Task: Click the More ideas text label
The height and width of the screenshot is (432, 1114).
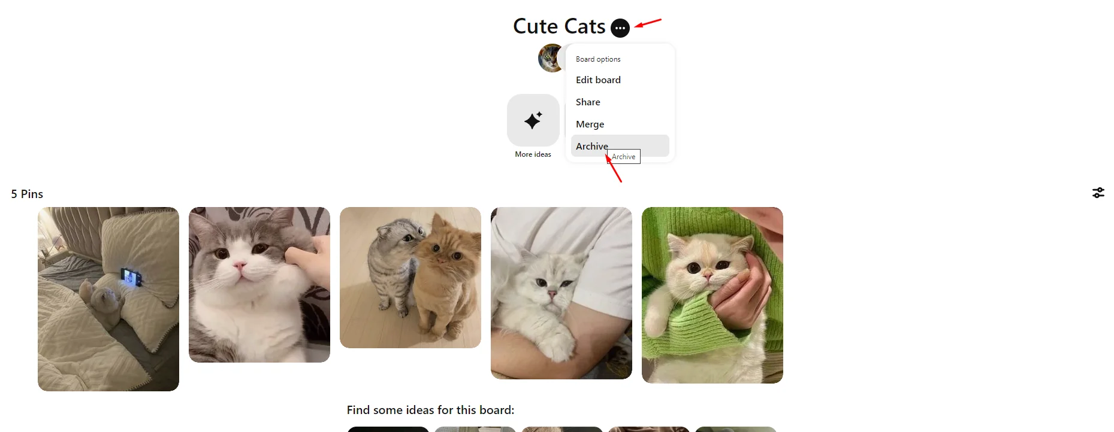Action: [x=533, y=154]
